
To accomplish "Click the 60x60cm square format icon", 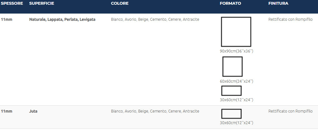I will tap(233, 66).
